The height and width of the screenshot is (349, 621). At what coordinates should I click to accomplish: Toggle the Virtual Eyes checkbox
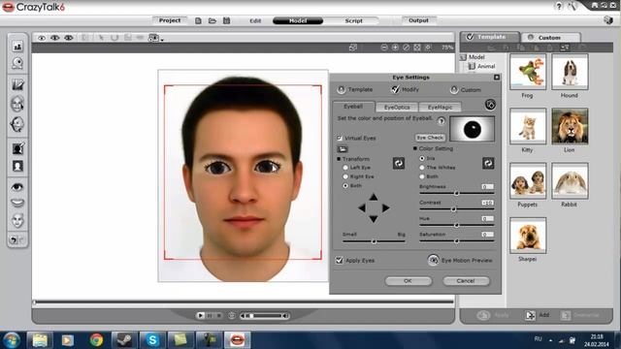pos(340,138)
